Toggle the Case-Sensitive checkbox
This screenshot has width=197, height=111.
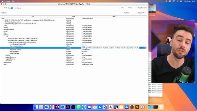tap(136, 8)
